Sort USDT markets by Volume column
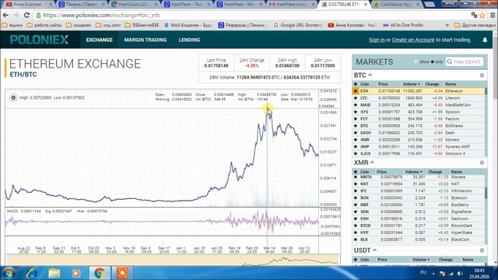 point(421,260)
